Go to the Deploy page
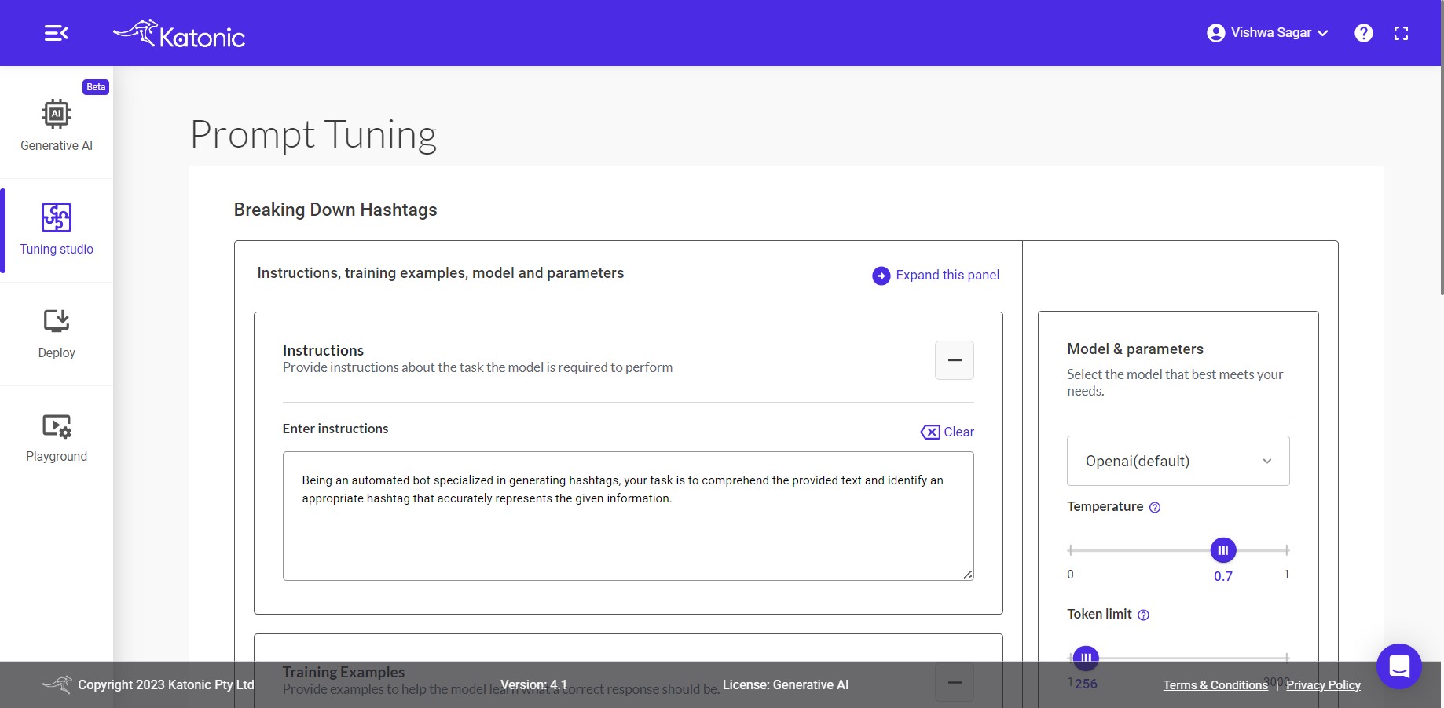This screenshot has width=1444, height=708. (x=57, y=334)
